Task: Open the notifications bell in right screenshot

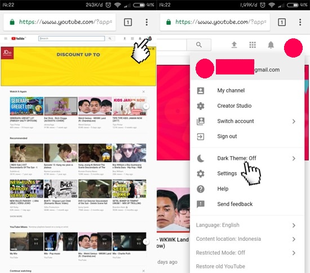Action: coord(271,45)
